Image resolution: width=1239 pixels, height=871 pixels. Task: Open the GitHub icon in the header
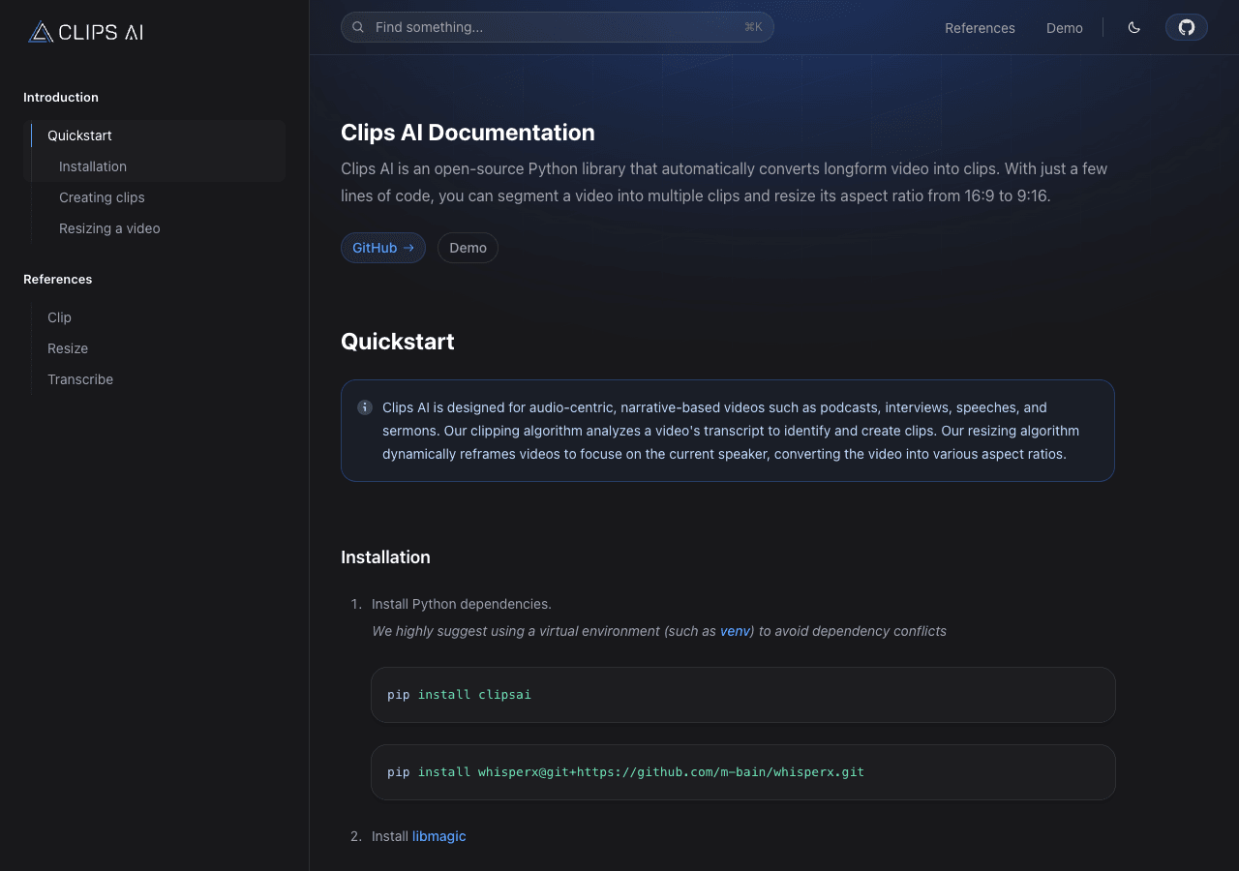point(1187,27)
